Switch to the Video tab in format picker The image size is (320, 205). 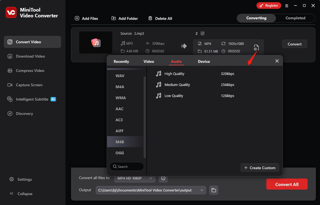[149, 61]
